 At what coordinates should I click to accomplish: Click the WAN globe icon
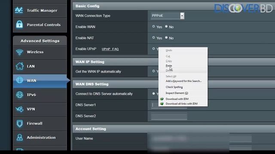[x=19, y=80]
